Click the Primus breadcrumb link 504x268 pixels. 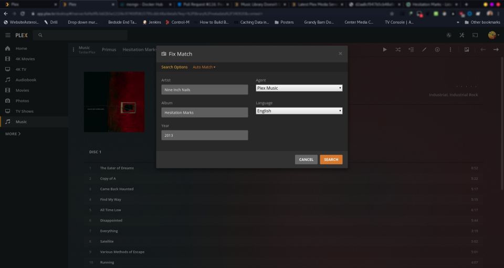click(x=109, y=49)
